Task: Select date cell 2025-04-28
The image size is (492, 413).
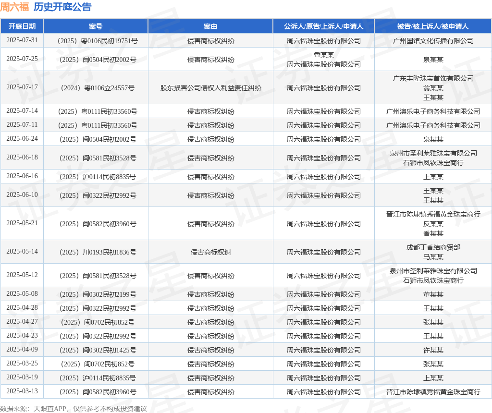Action: tap(22, 308)
